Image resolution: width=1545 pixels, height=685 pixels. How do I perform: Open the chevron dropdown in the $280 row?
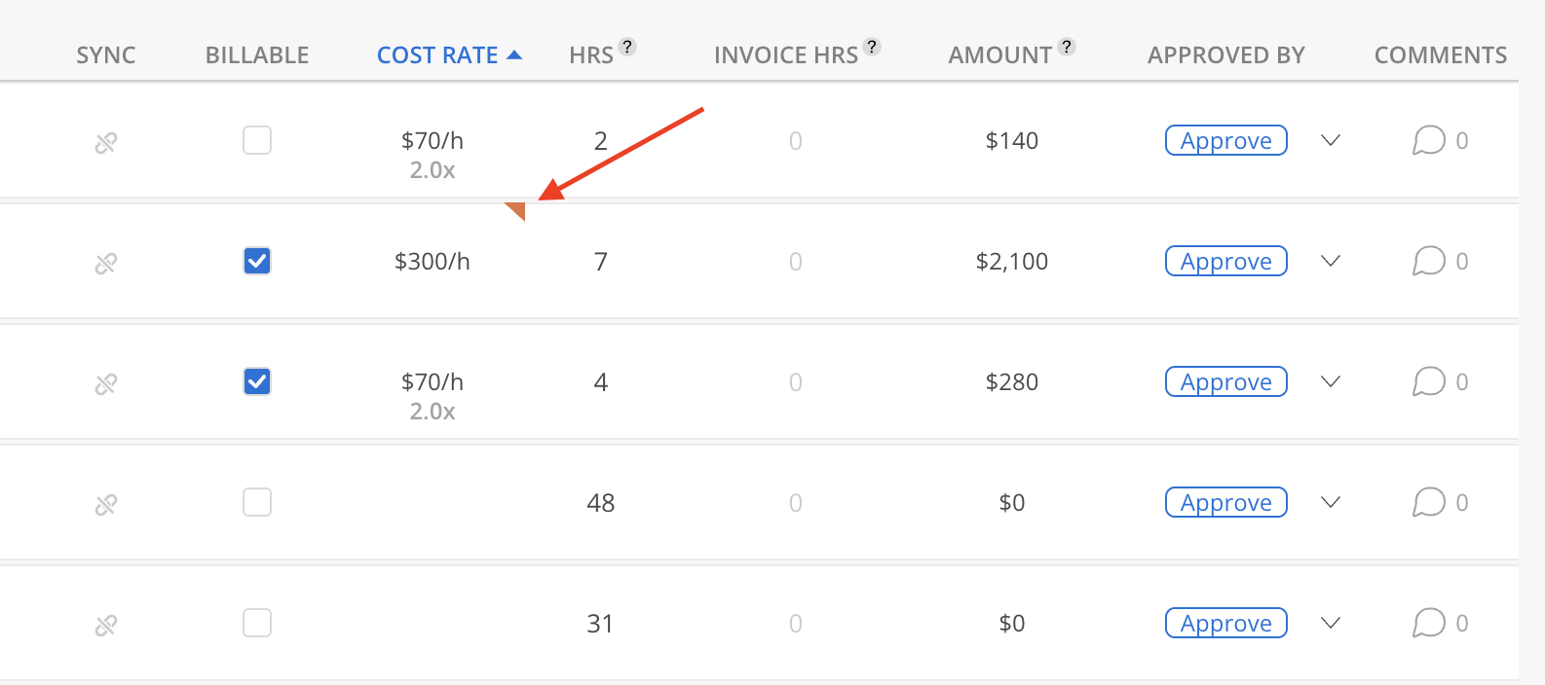click(1331, 382)
